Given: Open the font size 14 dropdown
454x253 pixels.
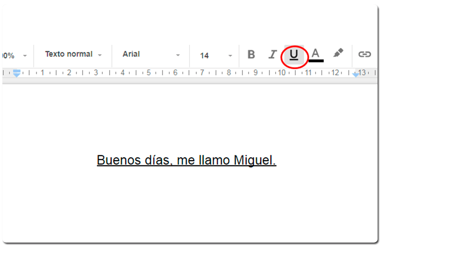Looking at the screenshot, I should pos(216,56).
